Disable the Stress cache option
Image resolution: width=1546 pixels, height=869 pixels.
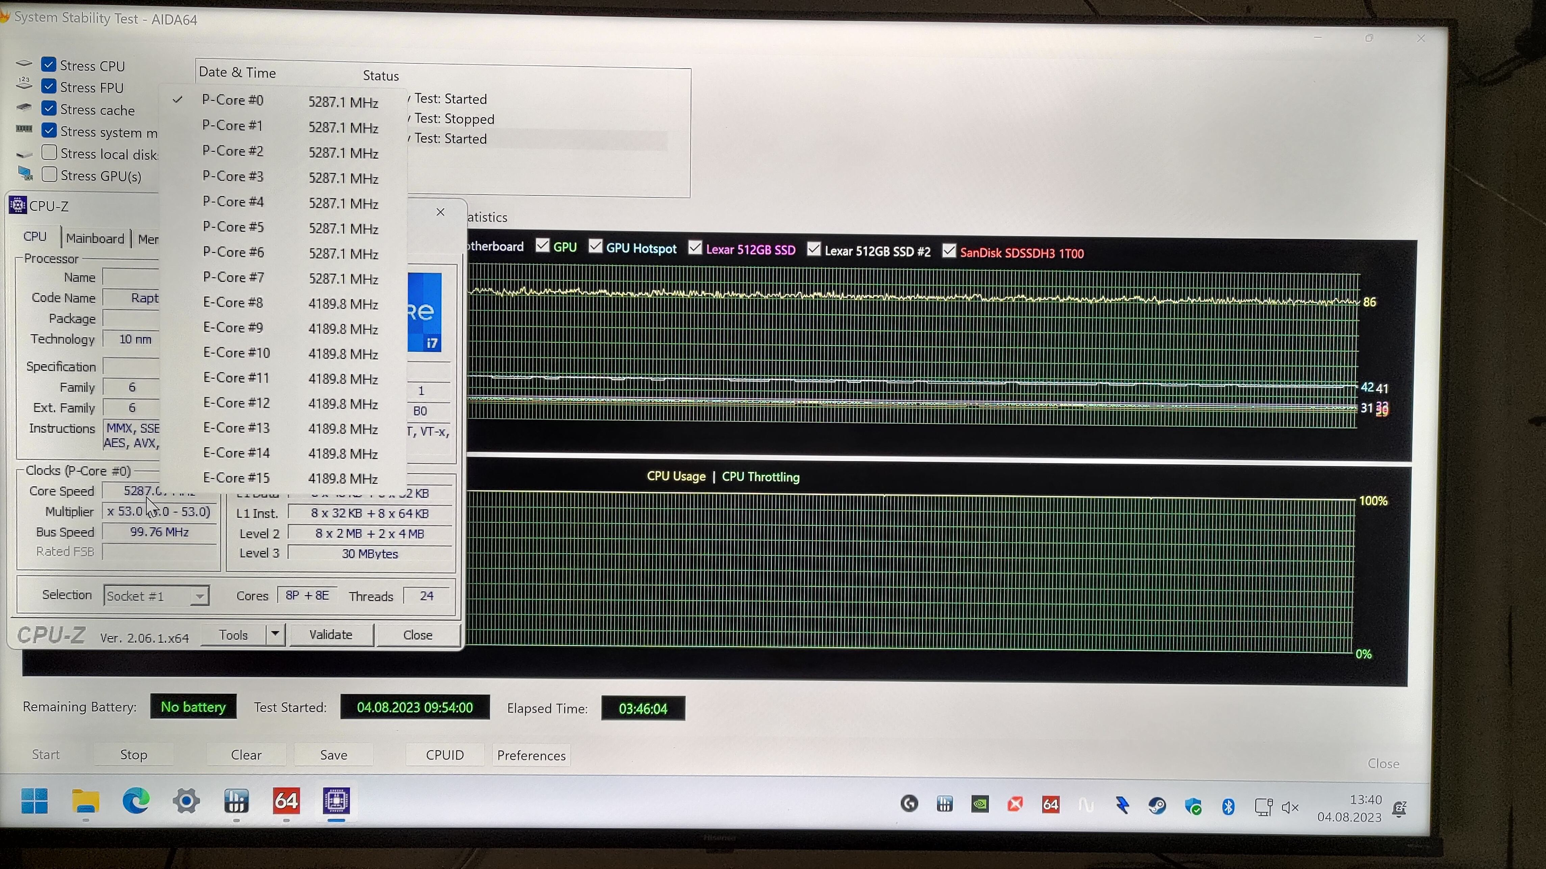coord(49,109)
